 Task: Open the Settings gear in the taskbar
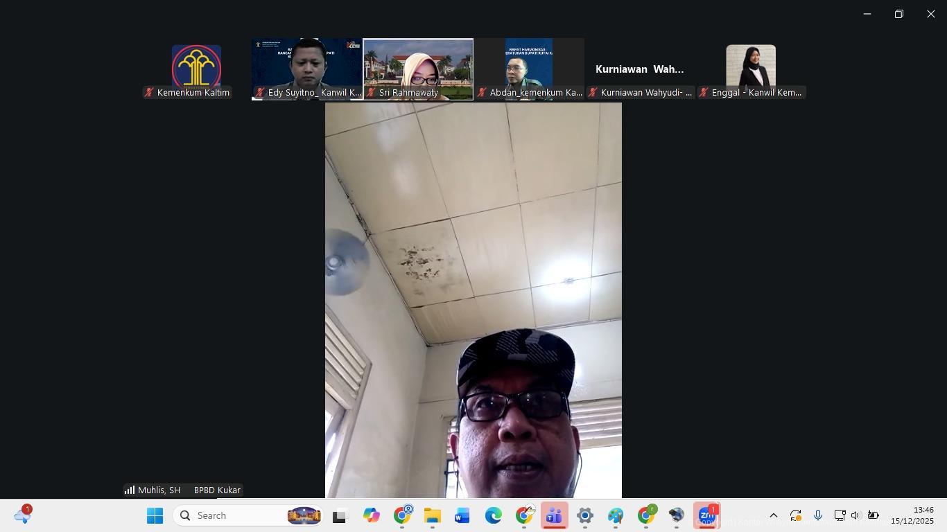point(584,516)
